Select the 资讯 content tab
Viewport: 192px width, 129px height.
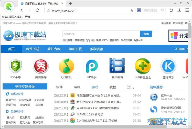pos(130,87)
